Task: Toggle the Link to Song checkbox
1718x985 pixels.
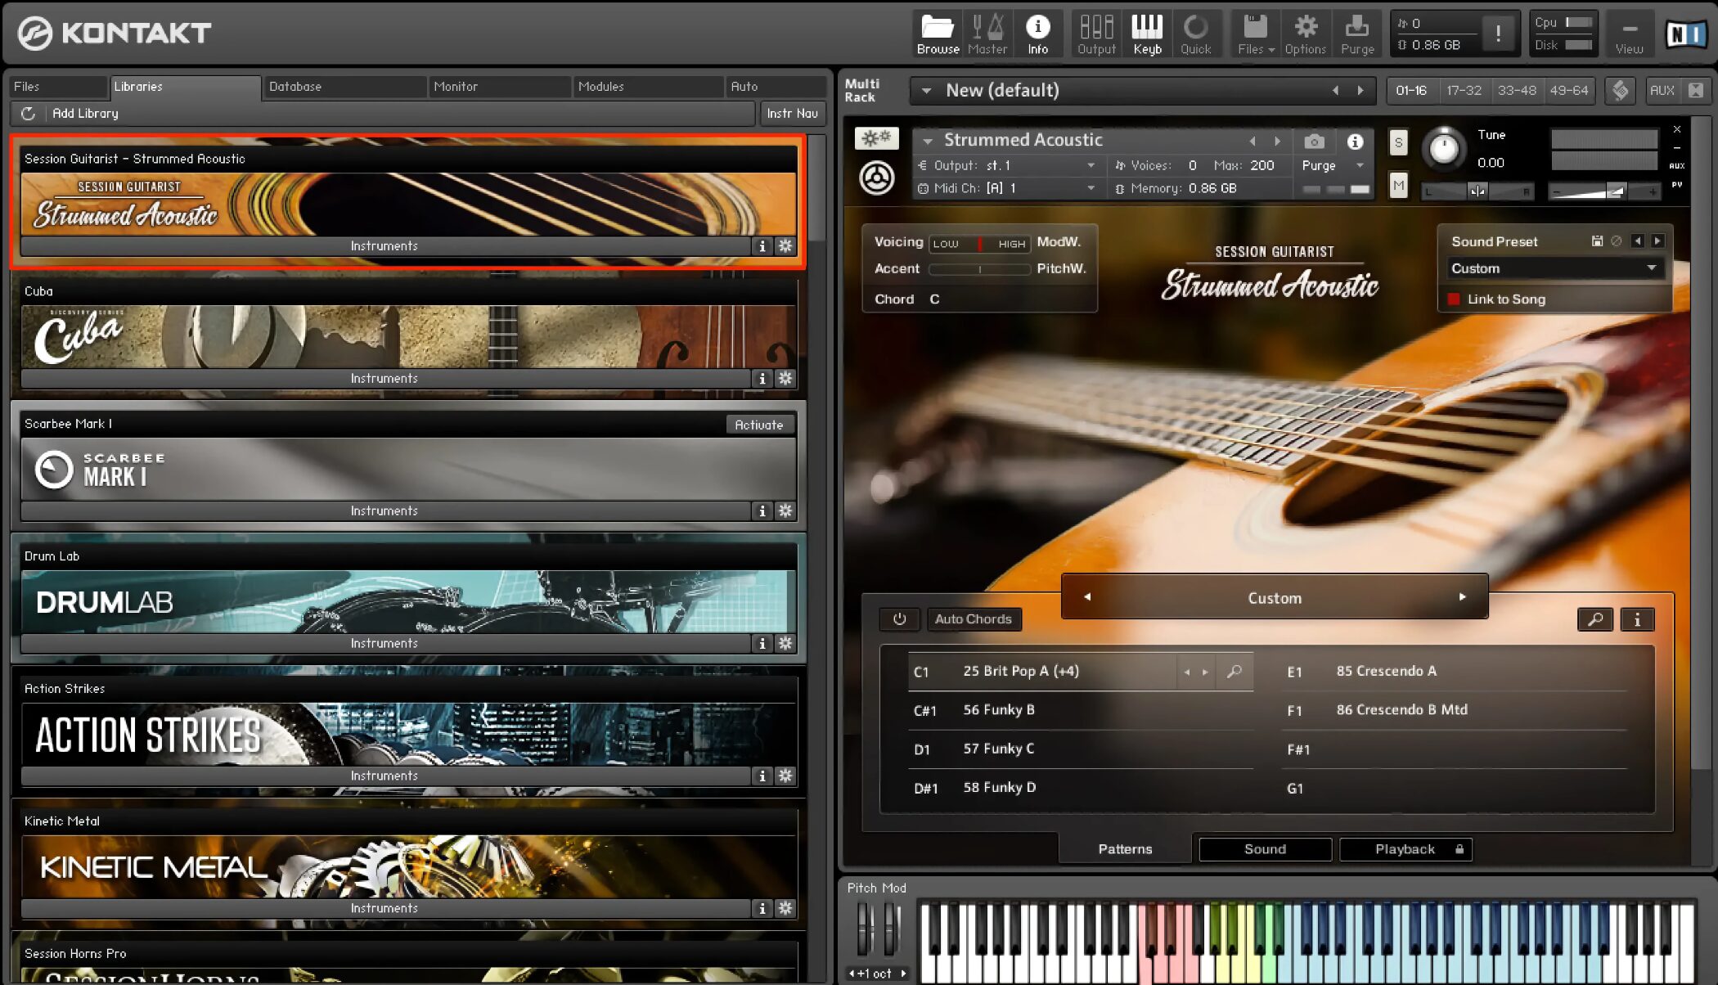Action: (x=1454, y=299)
